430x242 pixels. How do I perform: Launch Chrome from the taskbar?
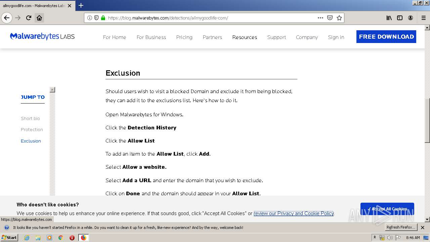point(61,238)
